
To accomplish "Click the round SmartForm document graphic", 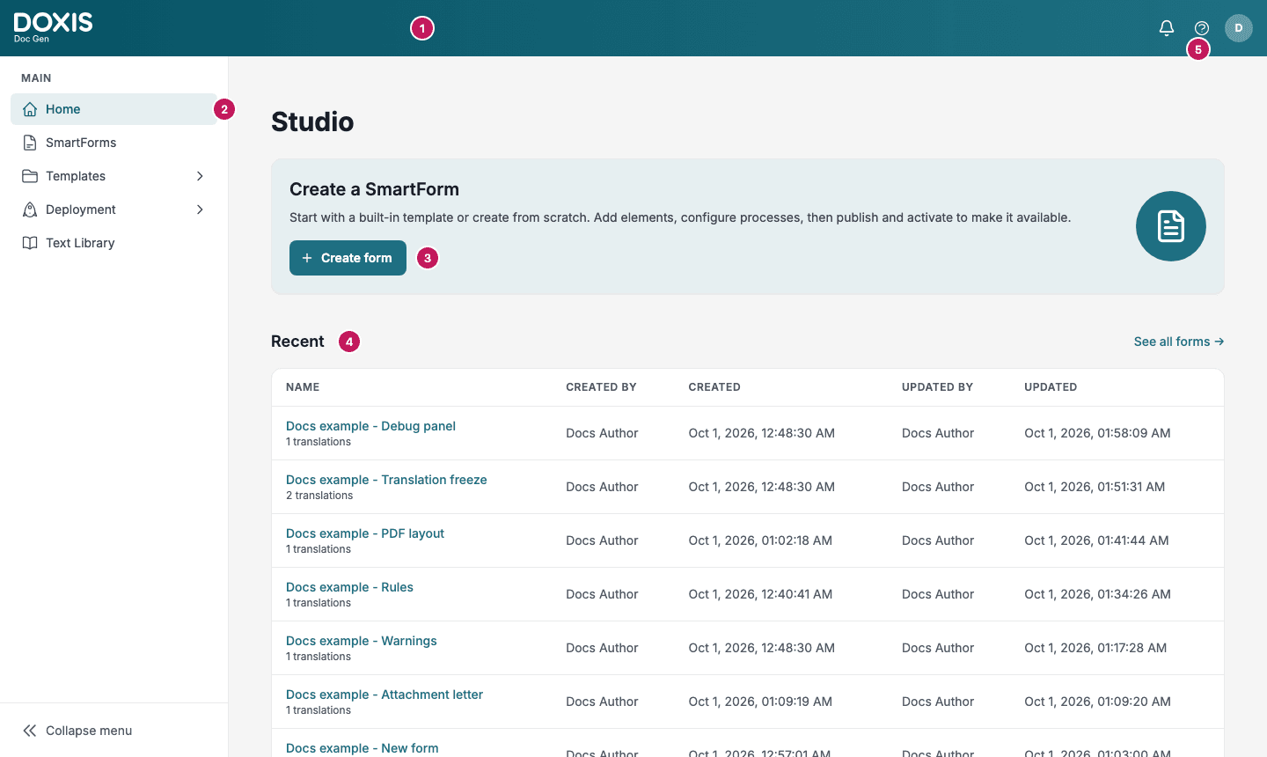I will pyautogui.click(x=1171, y=226).
